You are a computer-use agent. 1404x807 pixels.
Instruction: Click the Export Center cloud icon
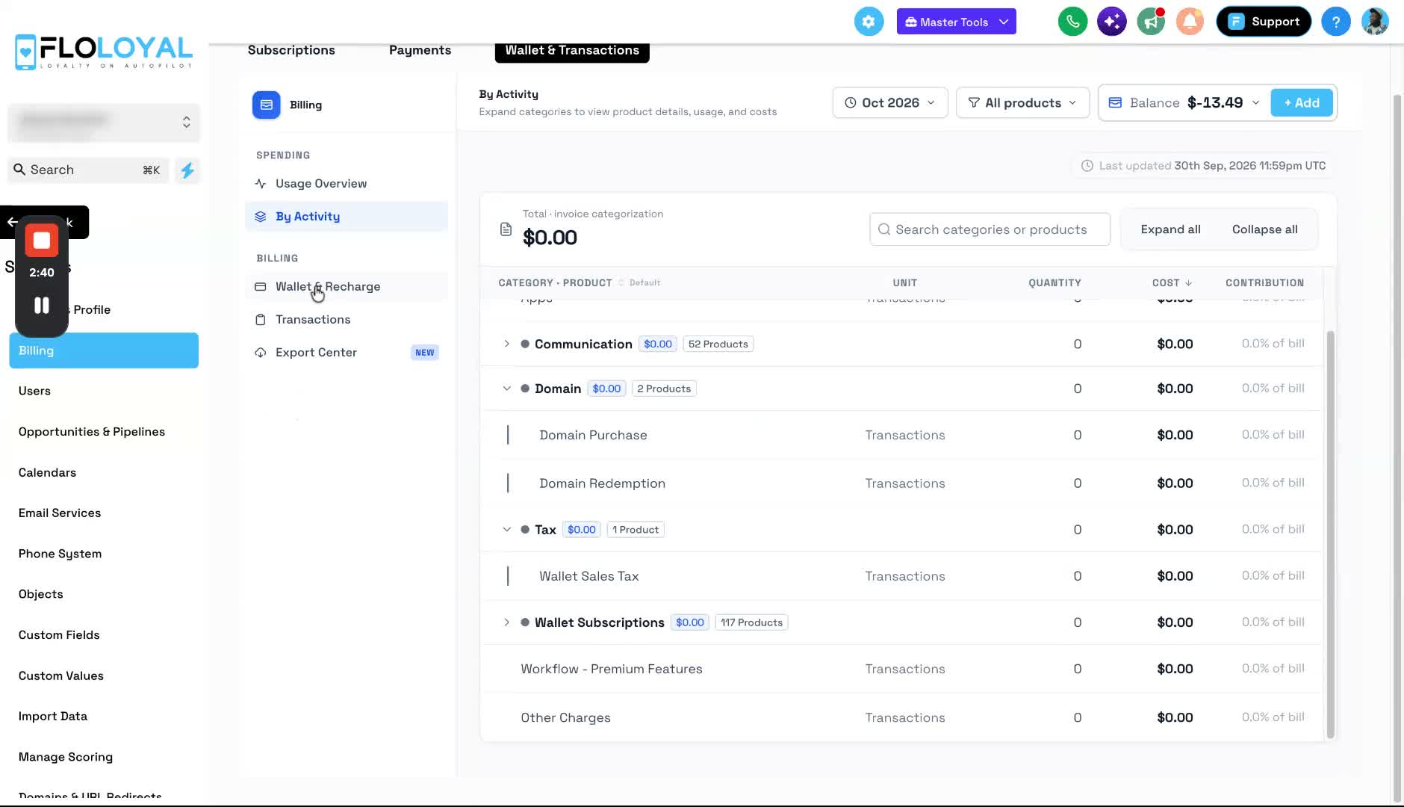pyautogui.click(x=261, y=353)
